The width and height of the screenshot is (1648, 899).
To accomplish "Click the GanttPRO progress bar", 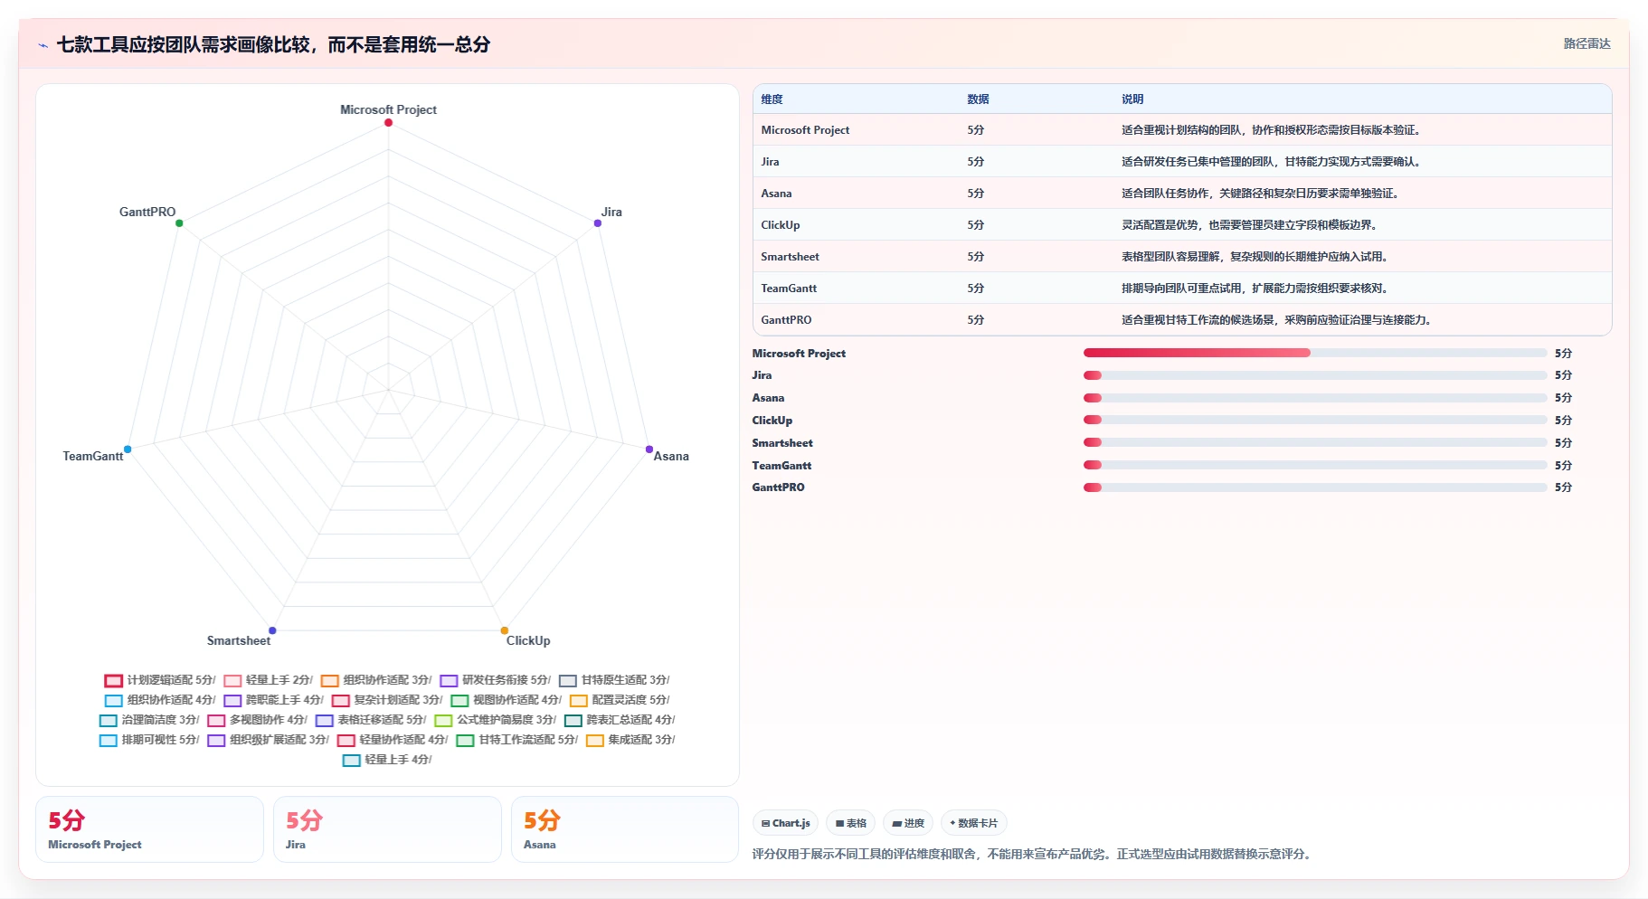I will 1315,487.
